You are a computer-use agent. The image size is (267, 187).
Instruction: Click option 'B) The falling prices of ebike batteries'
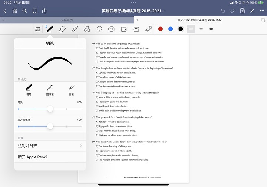[x=113, y=77]
